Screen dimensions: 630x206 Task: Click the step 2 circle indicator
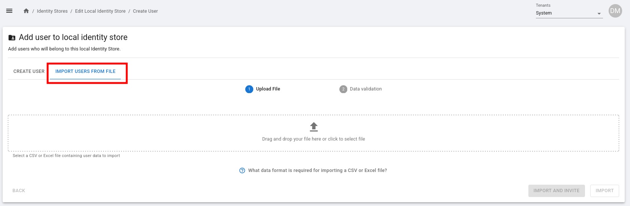click(x=343, y=89)
